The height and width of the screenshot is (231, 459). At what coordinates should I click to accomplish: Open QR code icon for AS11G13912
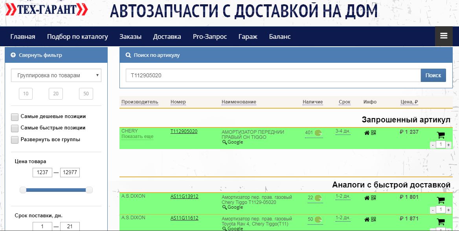pyautogui.click(x=373, y=198)
